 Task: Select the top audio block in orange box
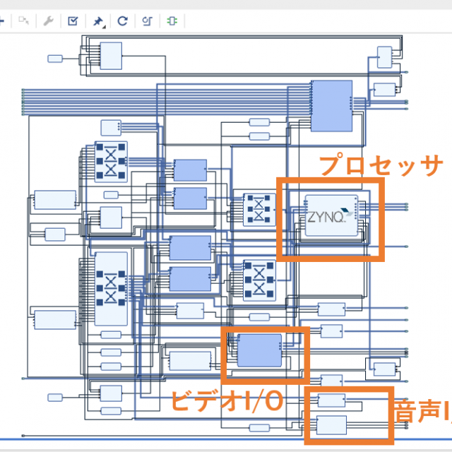[331, 400]
